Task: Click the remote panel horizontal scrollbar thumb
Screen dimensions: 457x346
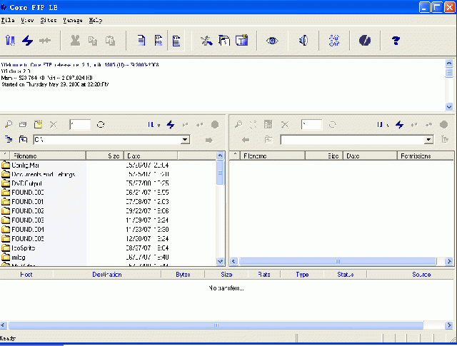Action: click(x=338, y=261)
